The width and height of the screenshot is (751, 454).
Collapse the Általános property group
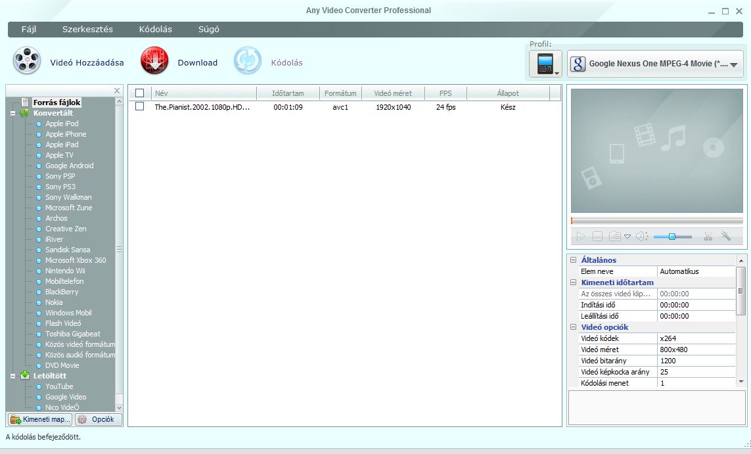pos(574,260)
